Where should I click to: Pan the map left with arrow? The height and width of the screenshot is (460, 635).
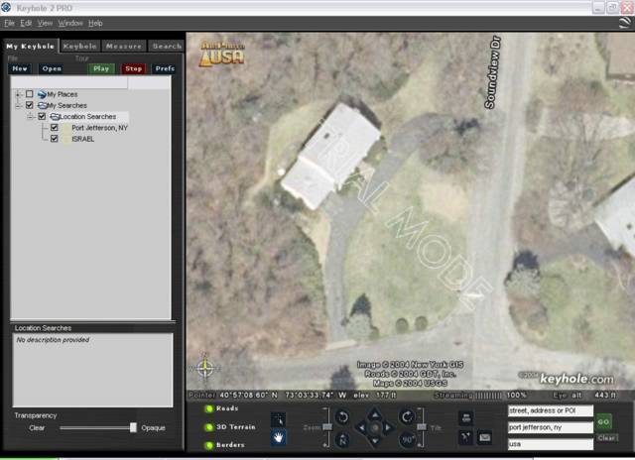point(361,427)
